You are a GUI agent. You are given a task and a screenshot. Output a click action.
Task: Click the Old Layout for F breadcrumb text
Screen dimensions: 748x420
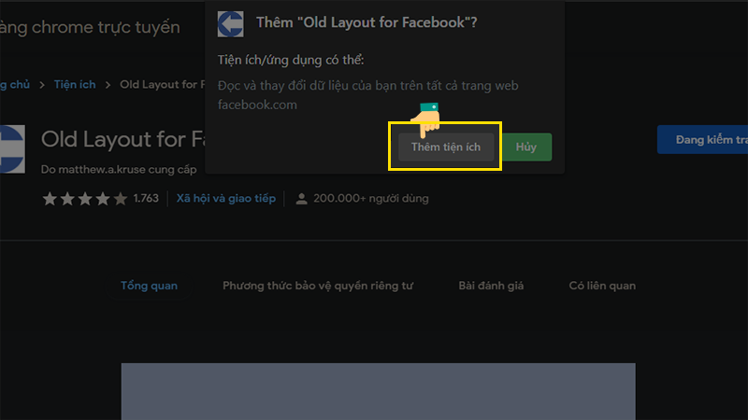pyautogui.click(x=162, y=85)
